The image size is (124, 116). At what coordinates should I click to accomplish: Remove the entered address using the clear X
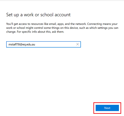(78, 44)
